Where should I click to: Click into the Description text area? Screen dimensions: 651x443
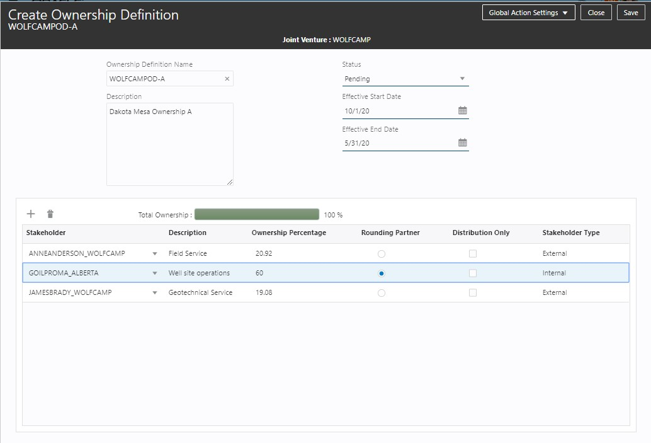click(169, 144)
